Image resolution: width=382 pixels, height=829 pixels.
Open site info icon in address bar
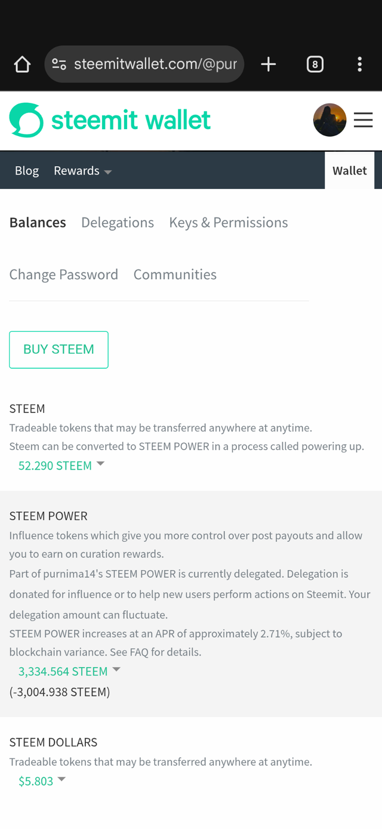pos(59,65)
